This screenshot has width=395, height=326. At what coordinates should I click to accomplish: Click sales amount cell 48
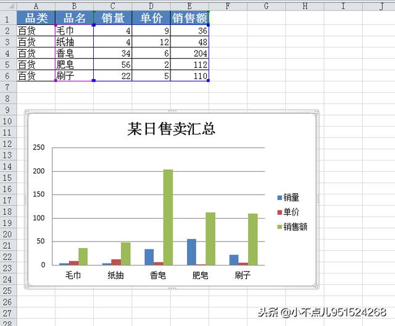click(x=189, y=42)
